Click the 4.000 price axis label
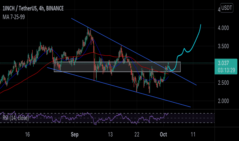Viewport: 239px width, 141px height. (x=223, y=28)
